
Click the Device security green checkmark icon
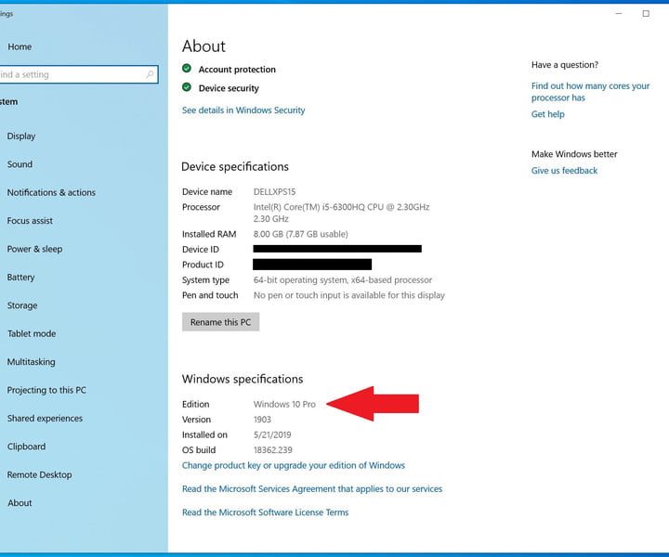pyautogui.click(x=187, y=87)
